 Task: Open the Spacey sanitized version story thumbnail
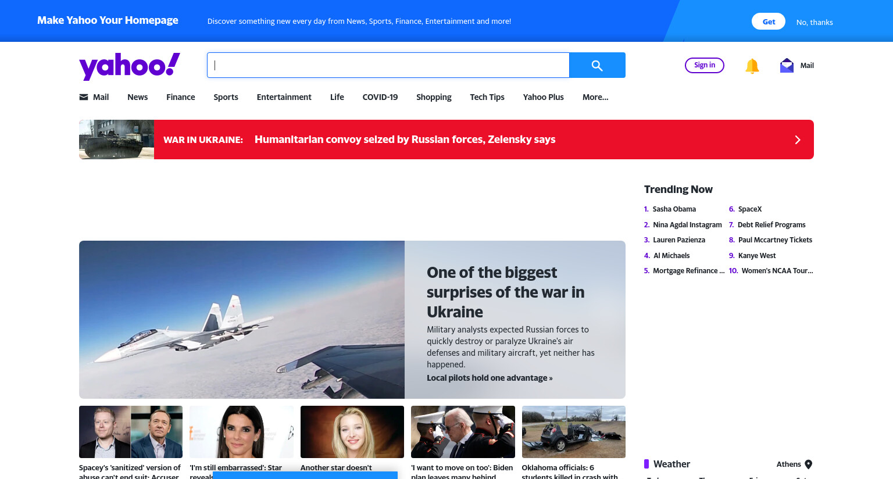pos(131,432)
